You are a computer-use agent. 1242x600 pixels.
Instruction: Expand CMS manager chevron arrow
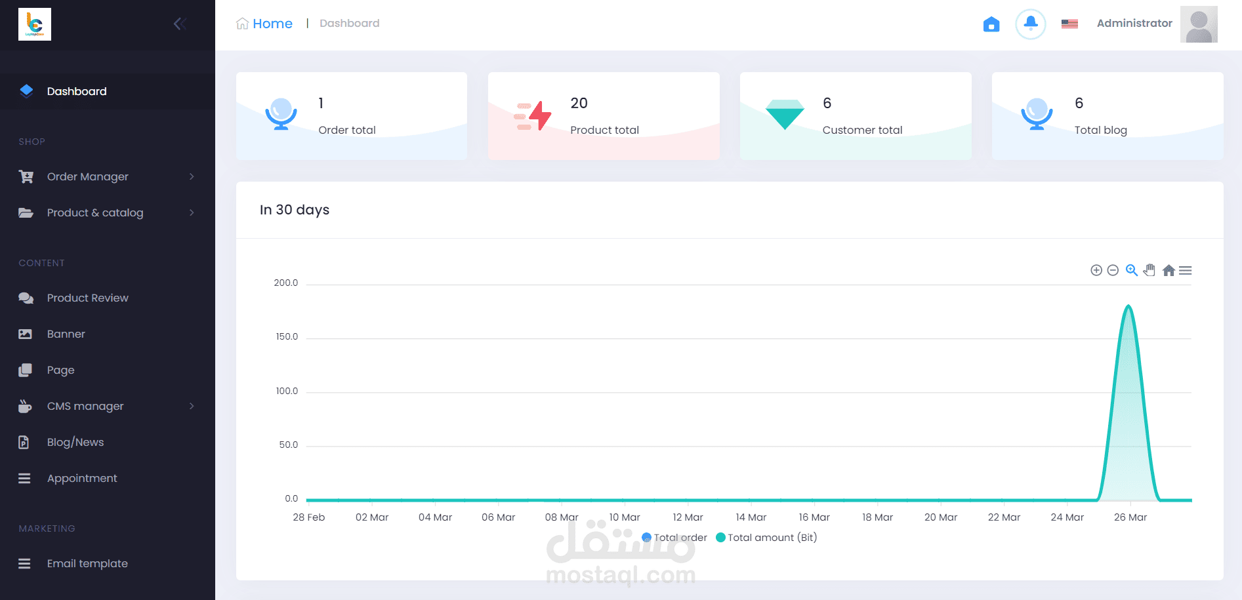click(192, 406)
